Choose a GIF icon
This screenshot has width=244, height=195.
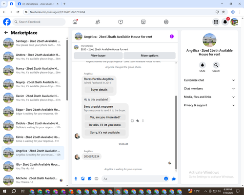coord(97,179)
